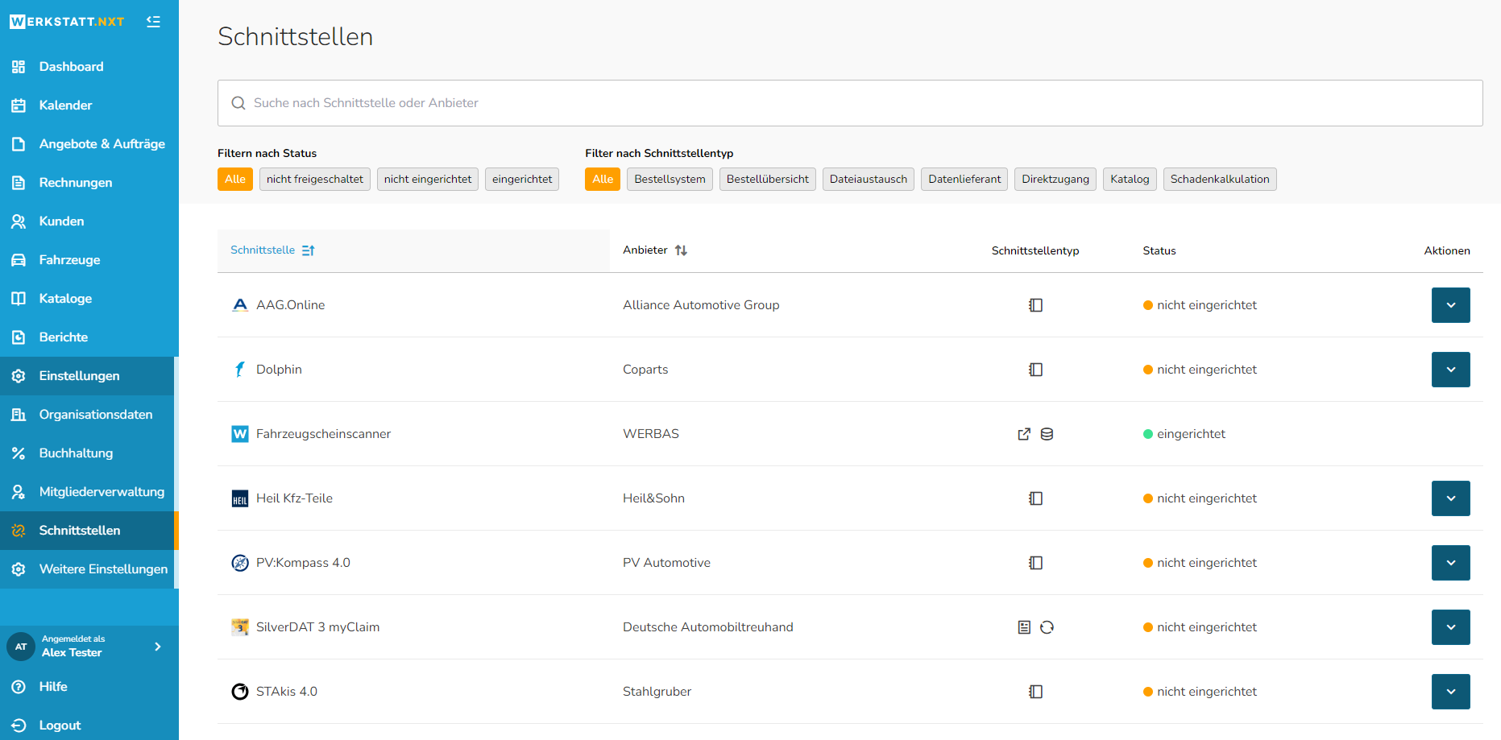Open actions dropdown for Heil Kfz-Teile
The image size is (1501, 740).
tap(1451, 498)
